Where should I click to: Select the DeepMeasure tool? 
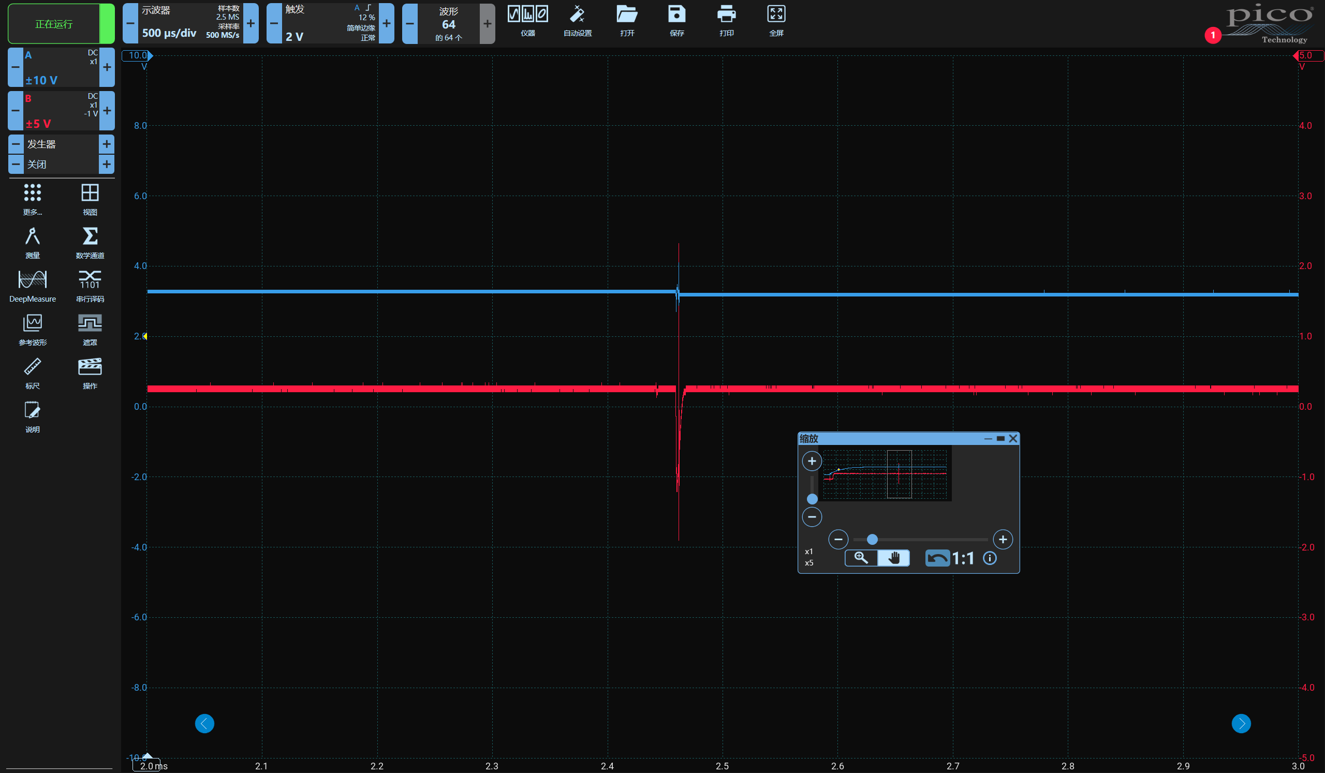[x=32, y=285]
